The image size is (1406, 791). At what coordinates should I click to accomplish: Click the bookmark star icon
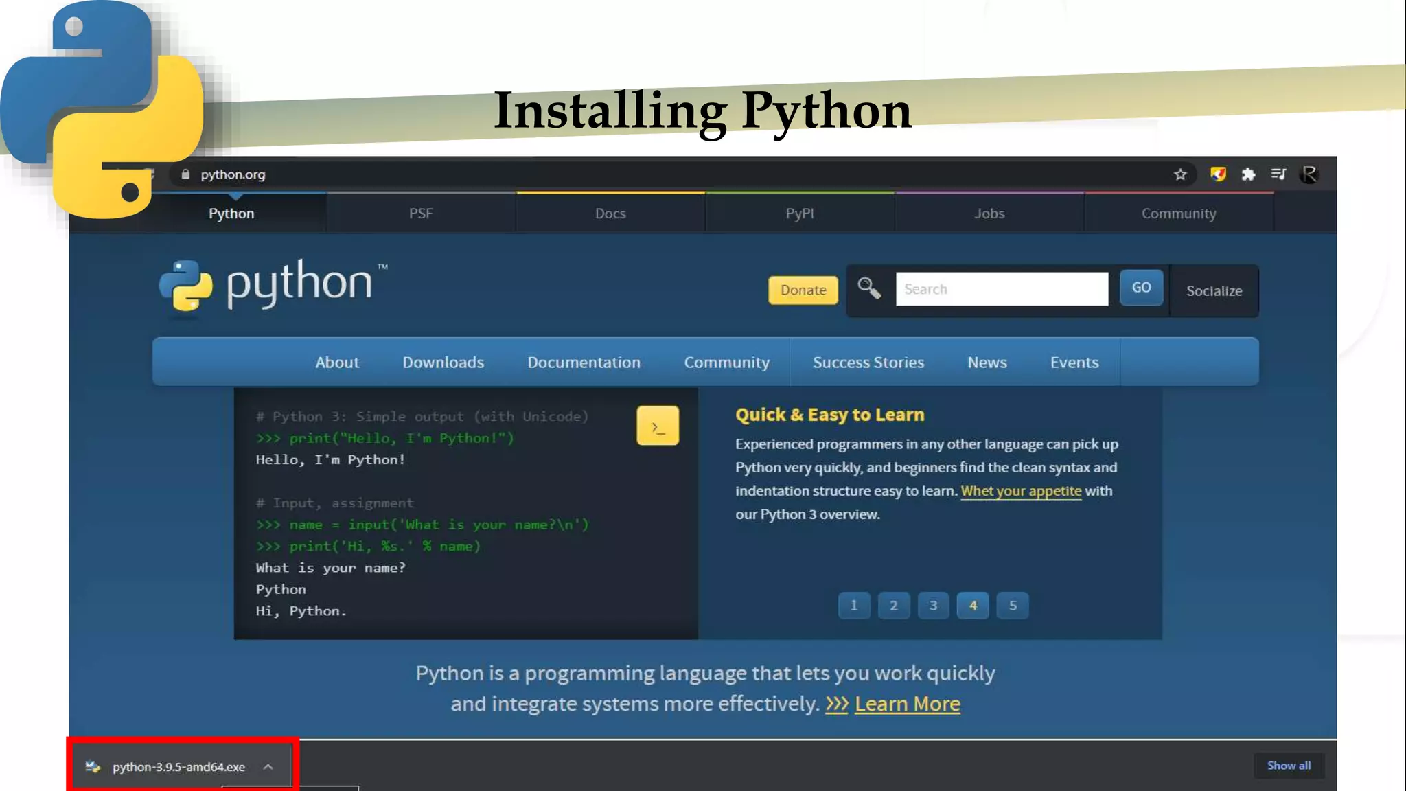tap(1180, 174)
